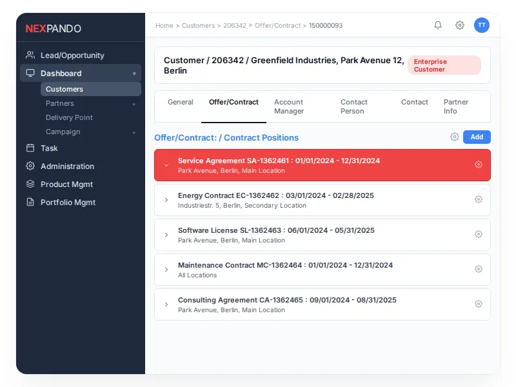Collapse the Service Agreement SA-1362461 row

(x=166, y=165)
